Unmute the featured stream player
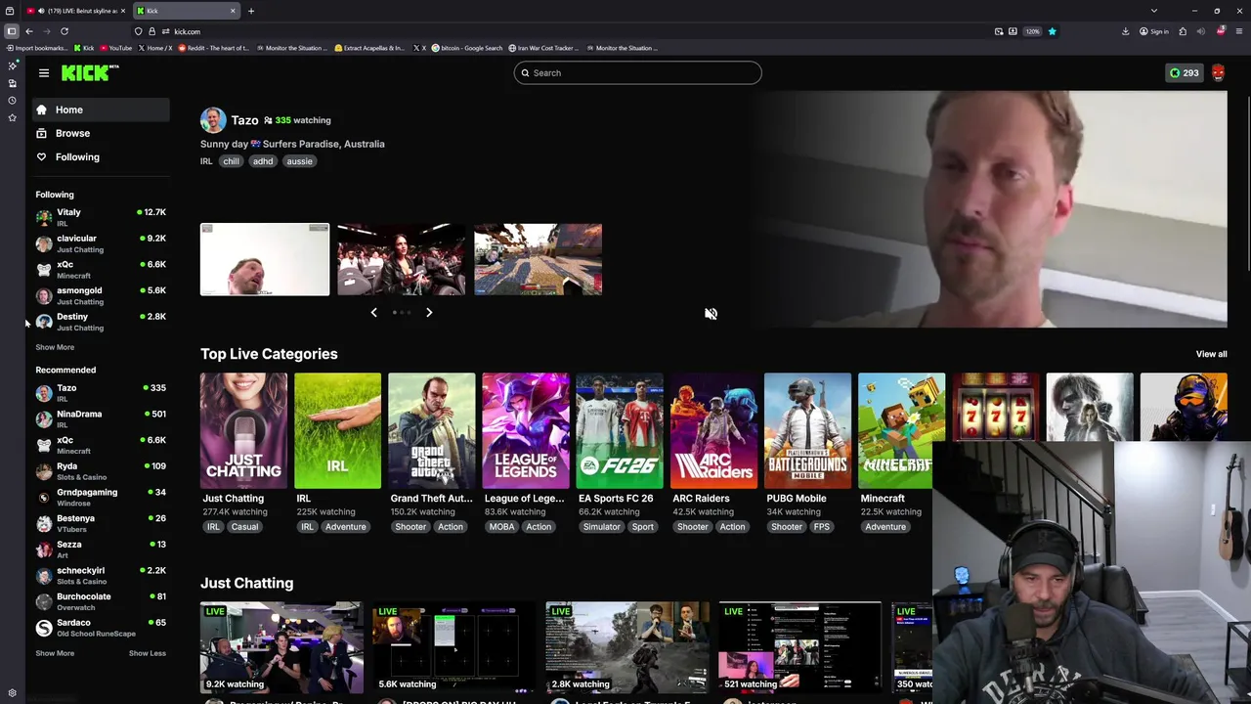 pyautogui.click(x=711, y=314)
